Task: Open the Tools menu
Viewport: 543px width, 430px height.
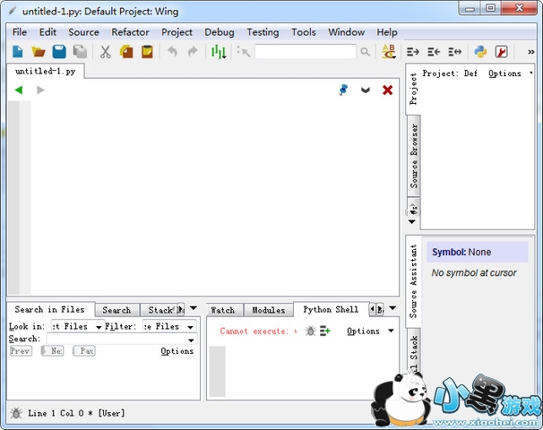Action: [x=304, y=32]
